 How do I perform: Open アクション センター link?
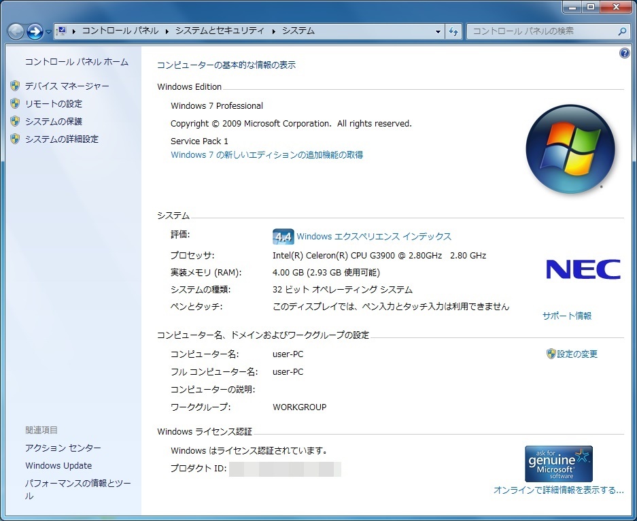coord(63,448)
